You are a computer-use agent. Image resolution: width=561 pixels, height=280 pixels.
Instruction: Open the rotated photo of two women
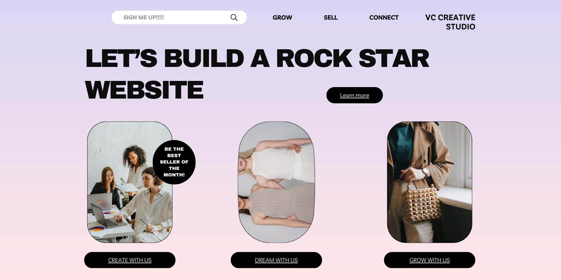276,182
